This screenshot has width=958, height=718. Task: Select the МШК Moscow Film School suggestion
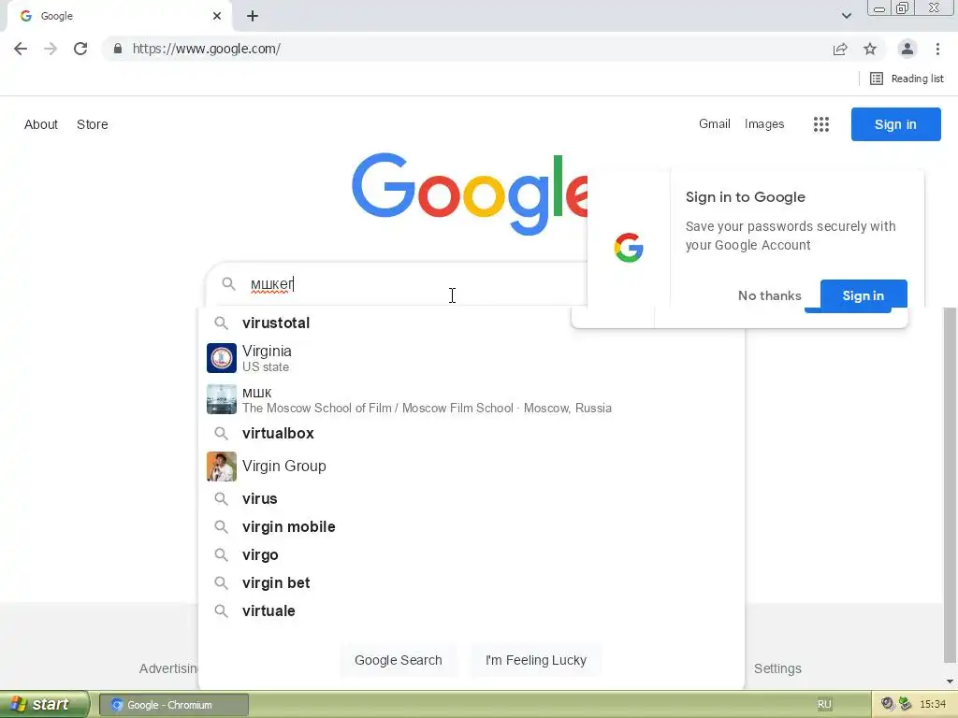coord(472,399)
